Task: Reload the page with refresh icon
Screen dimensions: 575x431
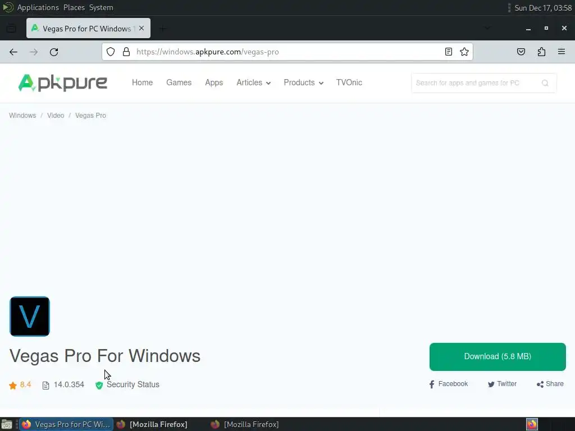Action: point(54,52)
